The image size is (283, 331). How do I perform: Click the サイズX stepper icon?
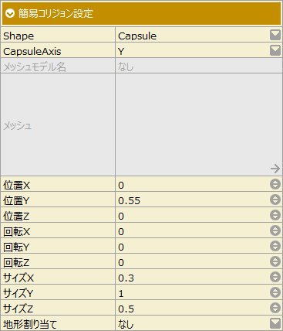pos(275,277)
